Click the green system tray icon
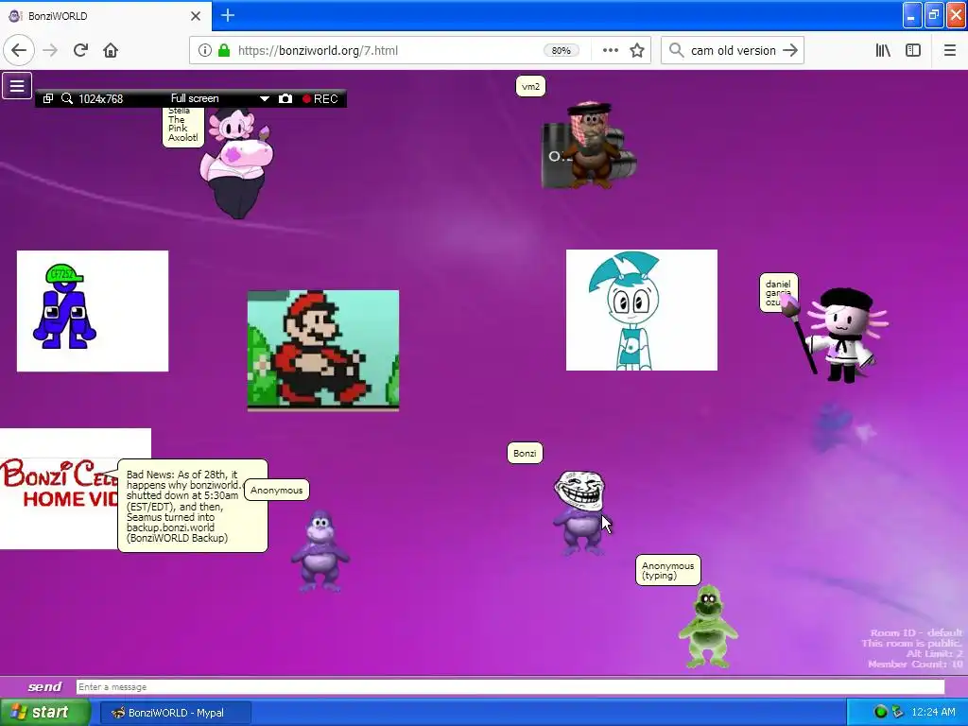The width and height of the screenshot is (968, 726). (880, 712)
